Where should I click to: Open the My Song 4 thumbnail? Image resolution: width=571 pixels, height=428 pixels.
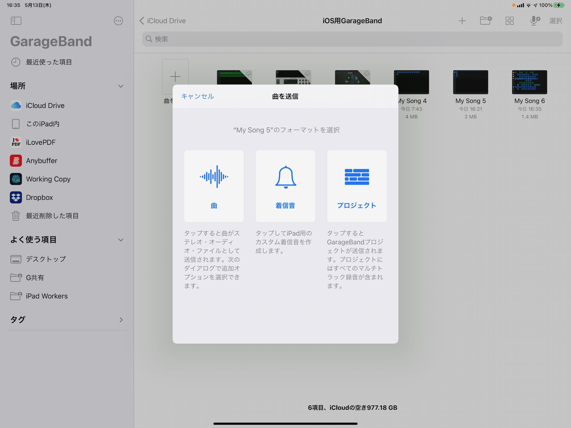pyautogui.click(x=411, y=82)
